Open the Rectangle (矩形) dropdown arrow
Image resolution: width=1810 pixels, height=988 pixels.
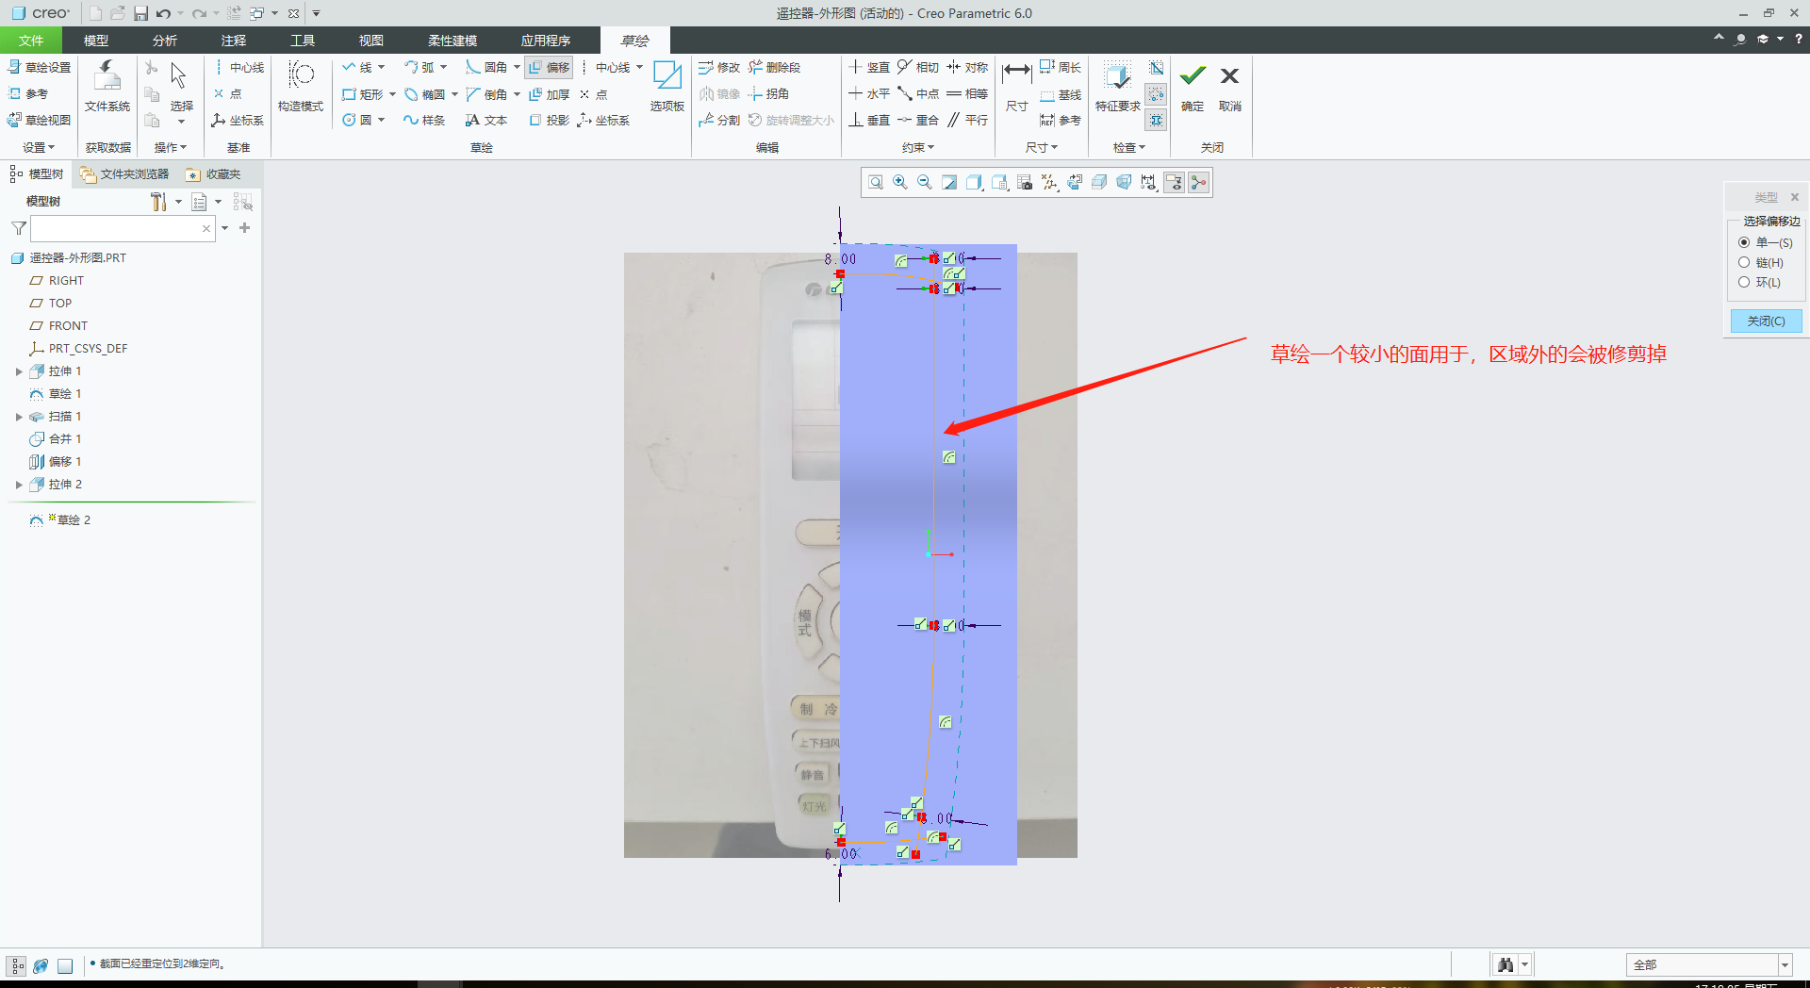tap(393, 94)
